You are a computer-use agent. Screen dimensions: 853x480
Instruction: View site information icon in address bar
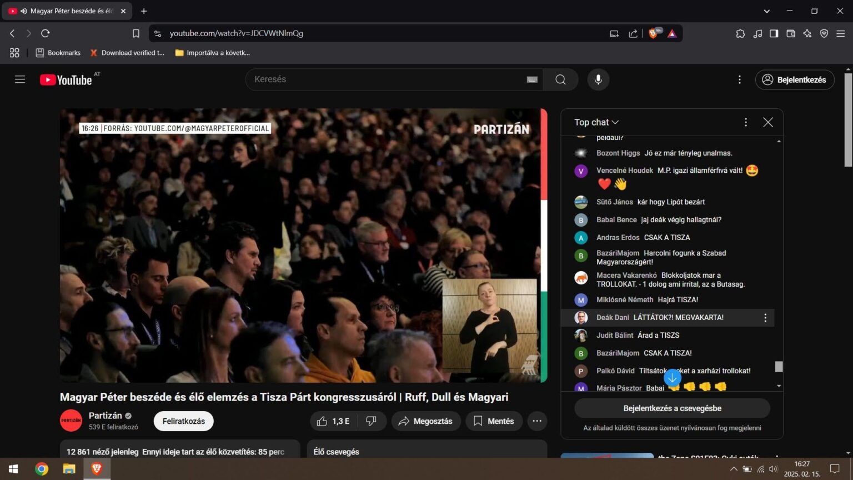158,33
